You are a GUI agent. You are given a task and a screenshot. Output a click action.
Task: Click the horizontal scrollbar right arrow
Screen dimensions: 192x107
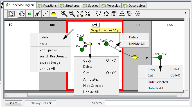click(182, 95)
